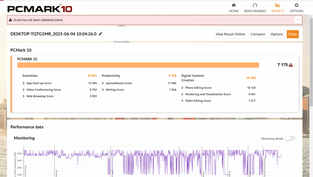Click the Web Browsing value 9 993
The image size is (313, 177).
pos(93,96)
